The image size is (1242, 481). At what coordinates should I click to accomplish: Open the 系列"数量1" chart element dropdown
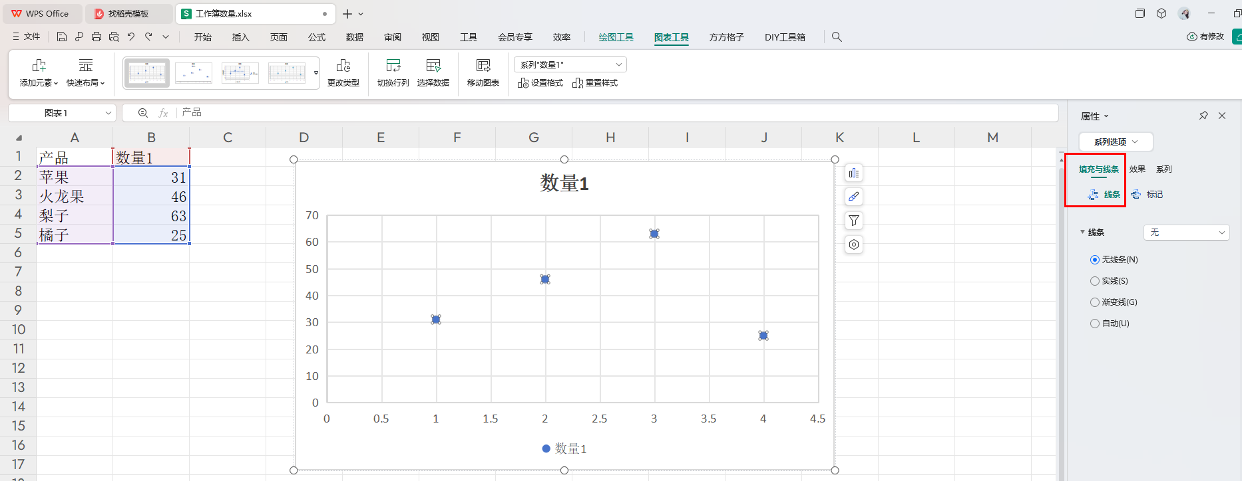click(570, 64)
